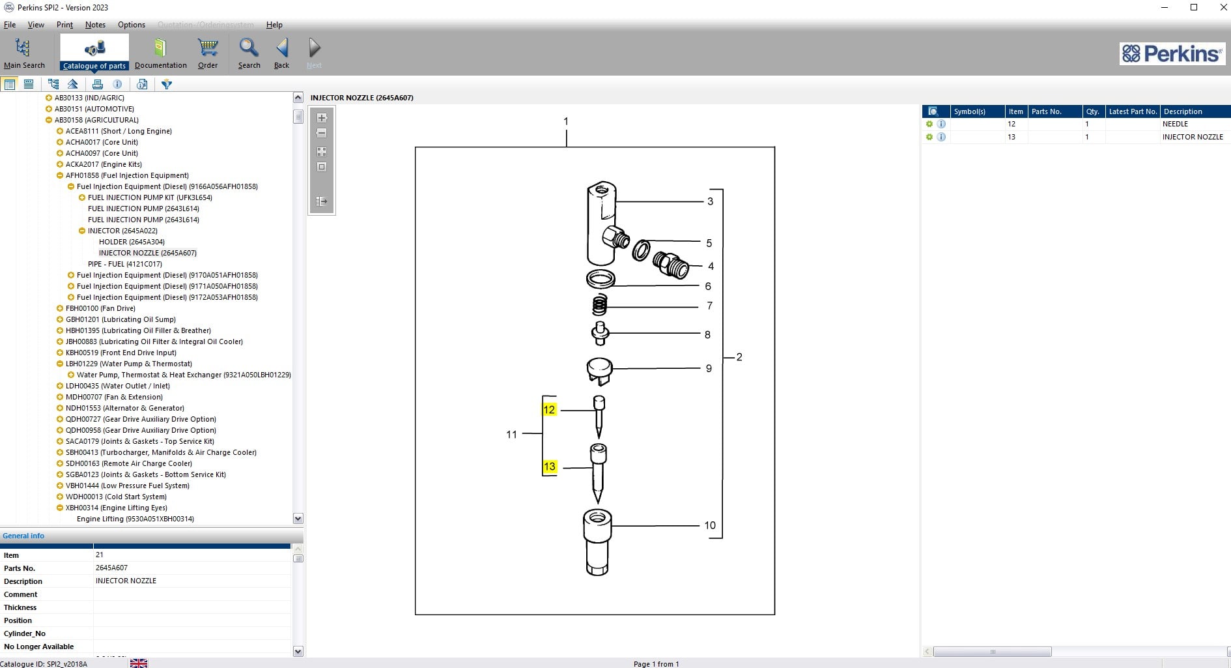
Task: Click the Search magnifier toolbar button
Action: click(249, 53)
